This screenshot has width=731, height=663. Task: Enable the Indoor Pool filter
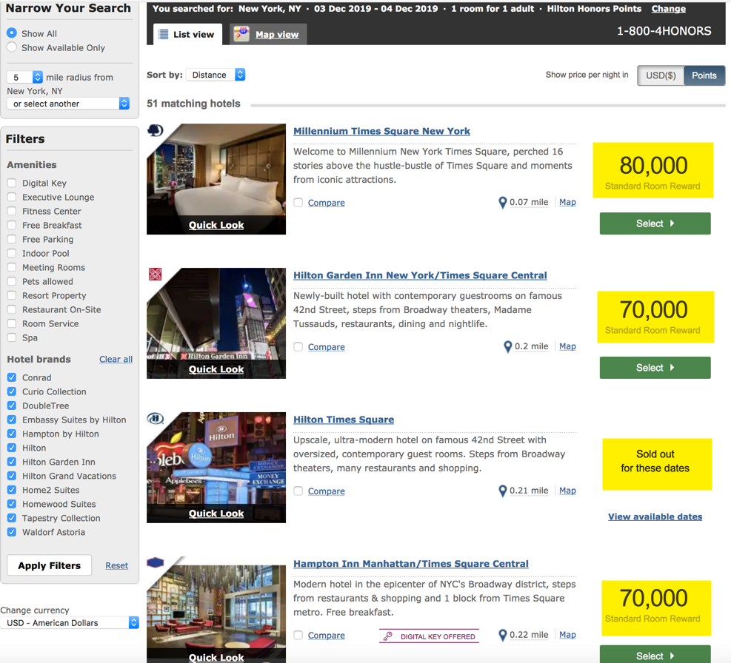click(12, 254)
